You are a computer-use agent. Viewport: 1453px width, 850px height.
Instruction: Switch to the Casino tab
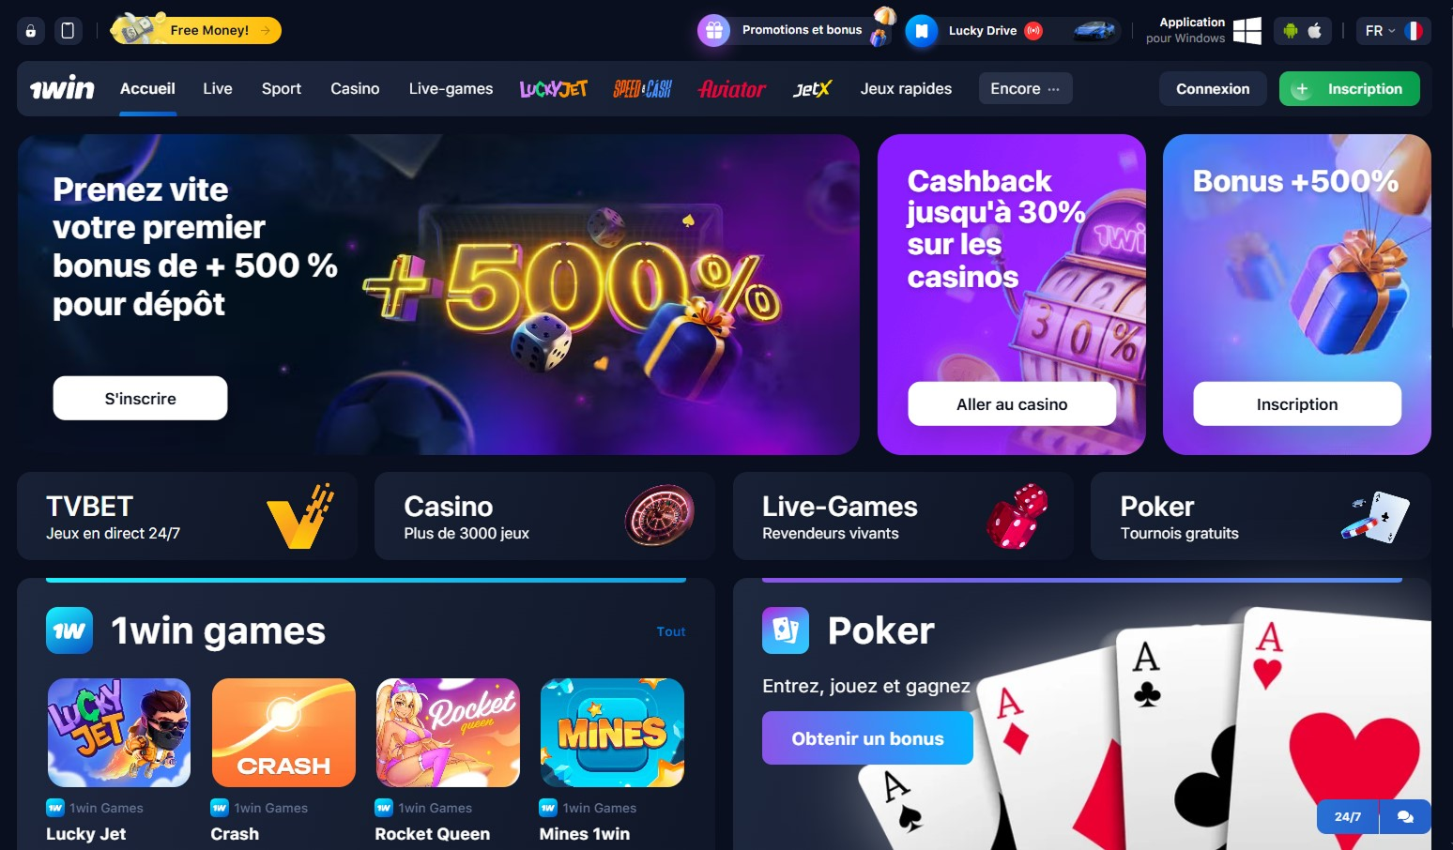pyautogui.click(x=355, y=89)
